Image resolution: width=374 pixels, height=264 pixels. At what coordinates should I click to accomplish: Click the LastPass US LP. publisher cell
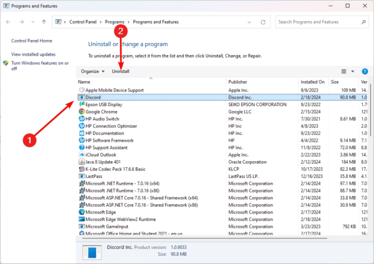(x=243, y=176)
